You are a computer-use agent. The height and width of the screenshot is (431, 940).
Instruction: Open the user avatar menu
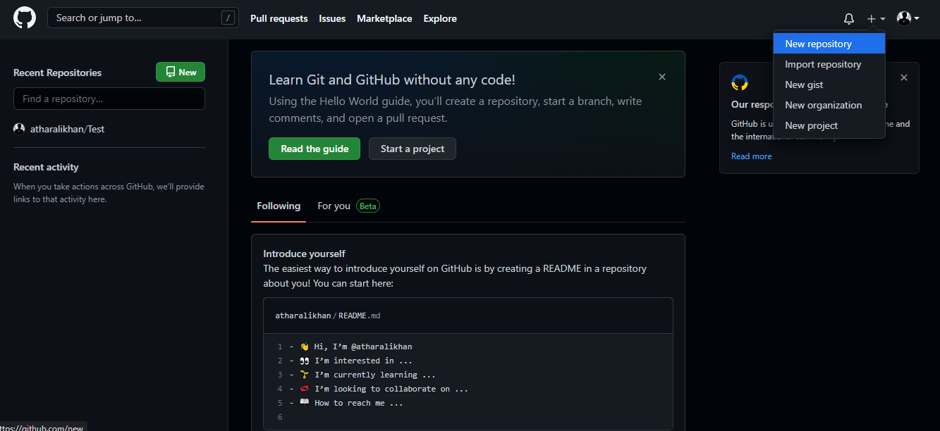coord(908,18)
